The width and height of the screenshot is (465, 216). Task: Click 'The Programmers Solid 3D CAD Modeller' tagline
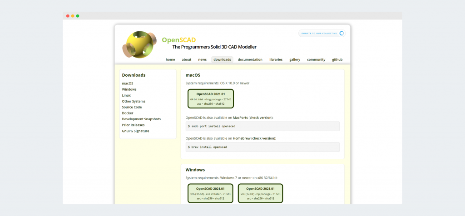pos(214,47)
